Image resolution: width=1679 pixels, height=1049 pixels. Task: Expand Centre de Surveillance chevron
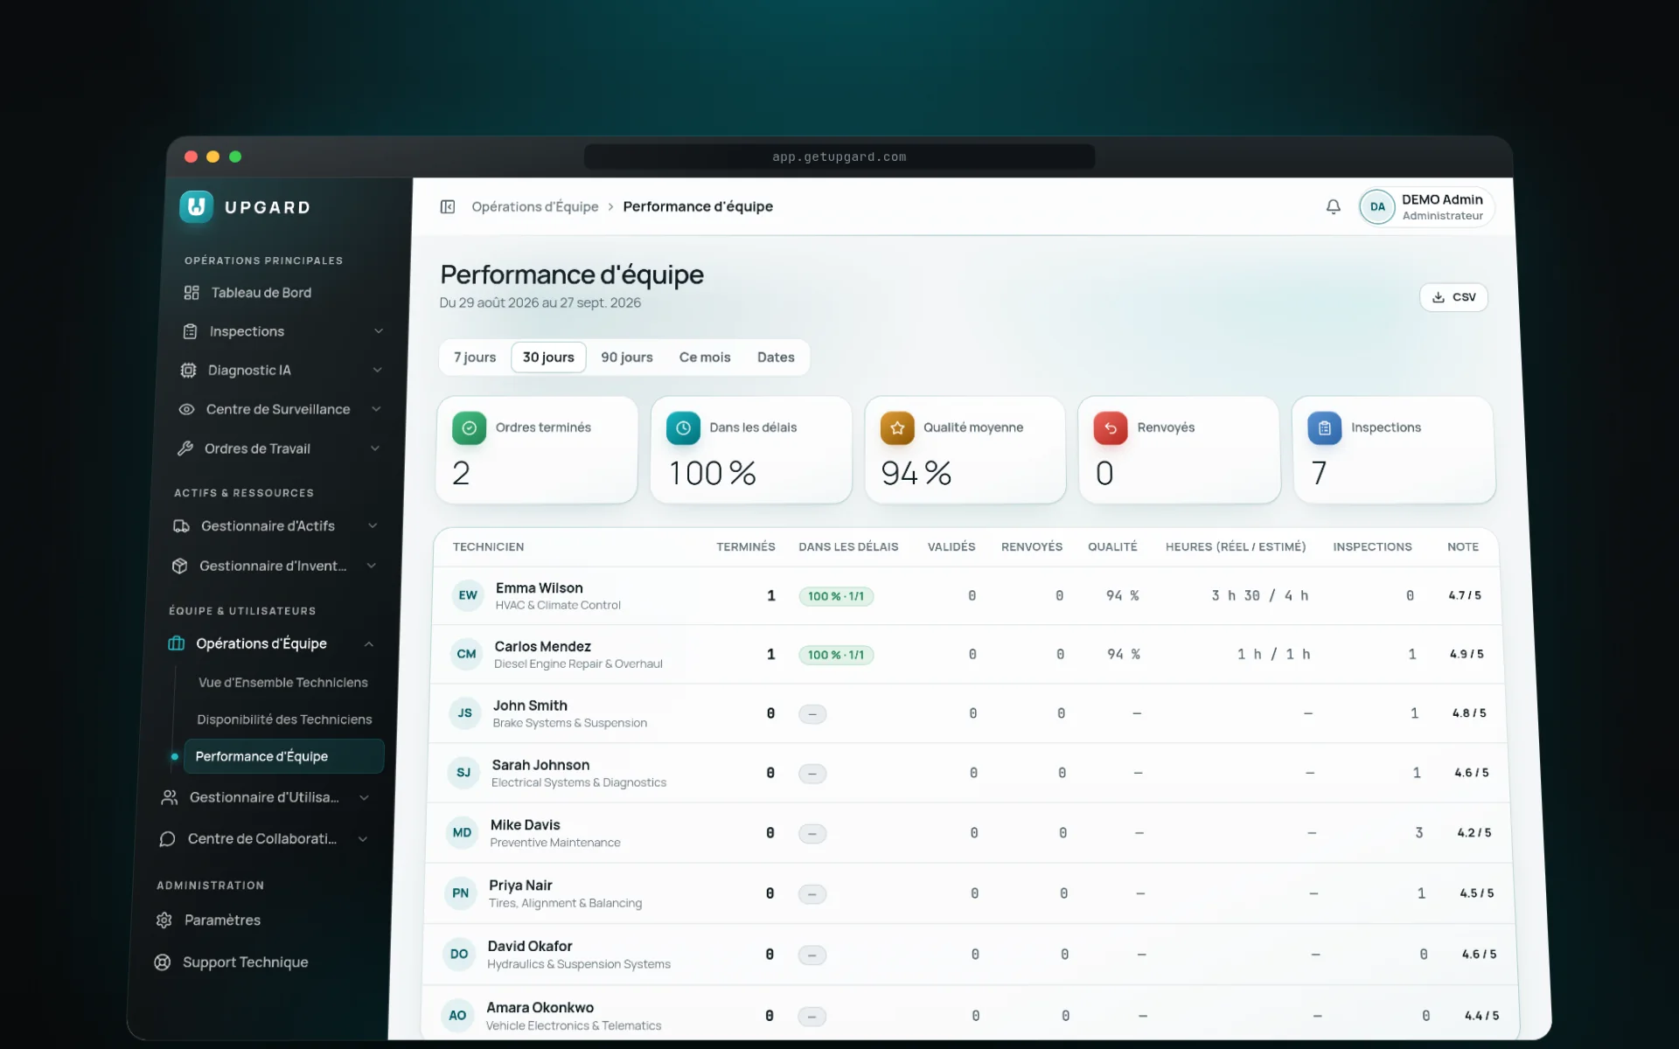point(376,409)
